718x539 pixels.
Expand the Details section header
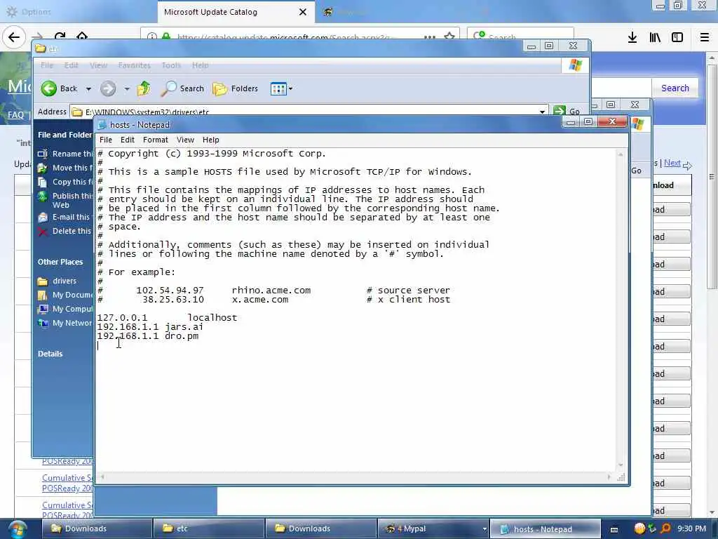coord(50,354)
